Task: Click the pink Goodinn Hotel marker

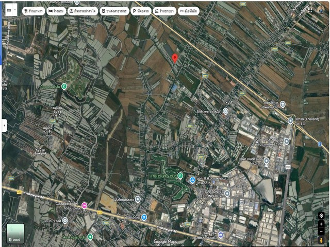Action: (x=84, y=205)
